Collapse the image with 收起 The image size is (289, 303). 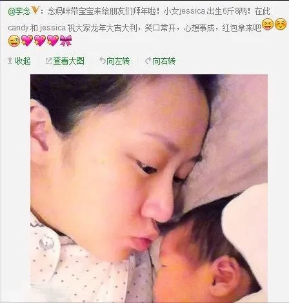[x=23, y=61]
